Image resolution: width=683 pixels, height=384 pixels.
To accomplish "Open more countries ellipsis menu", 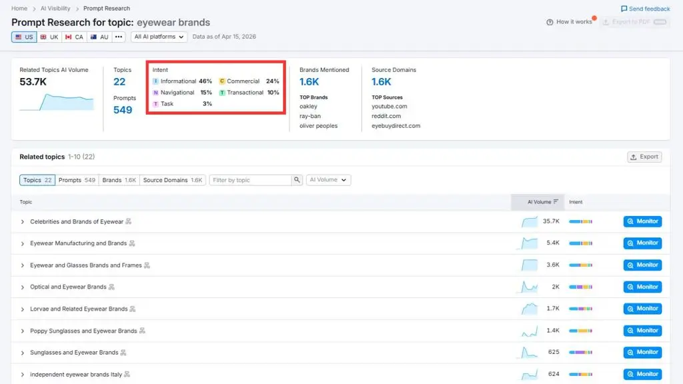I will pyautogui.click(x=119, y=37).
